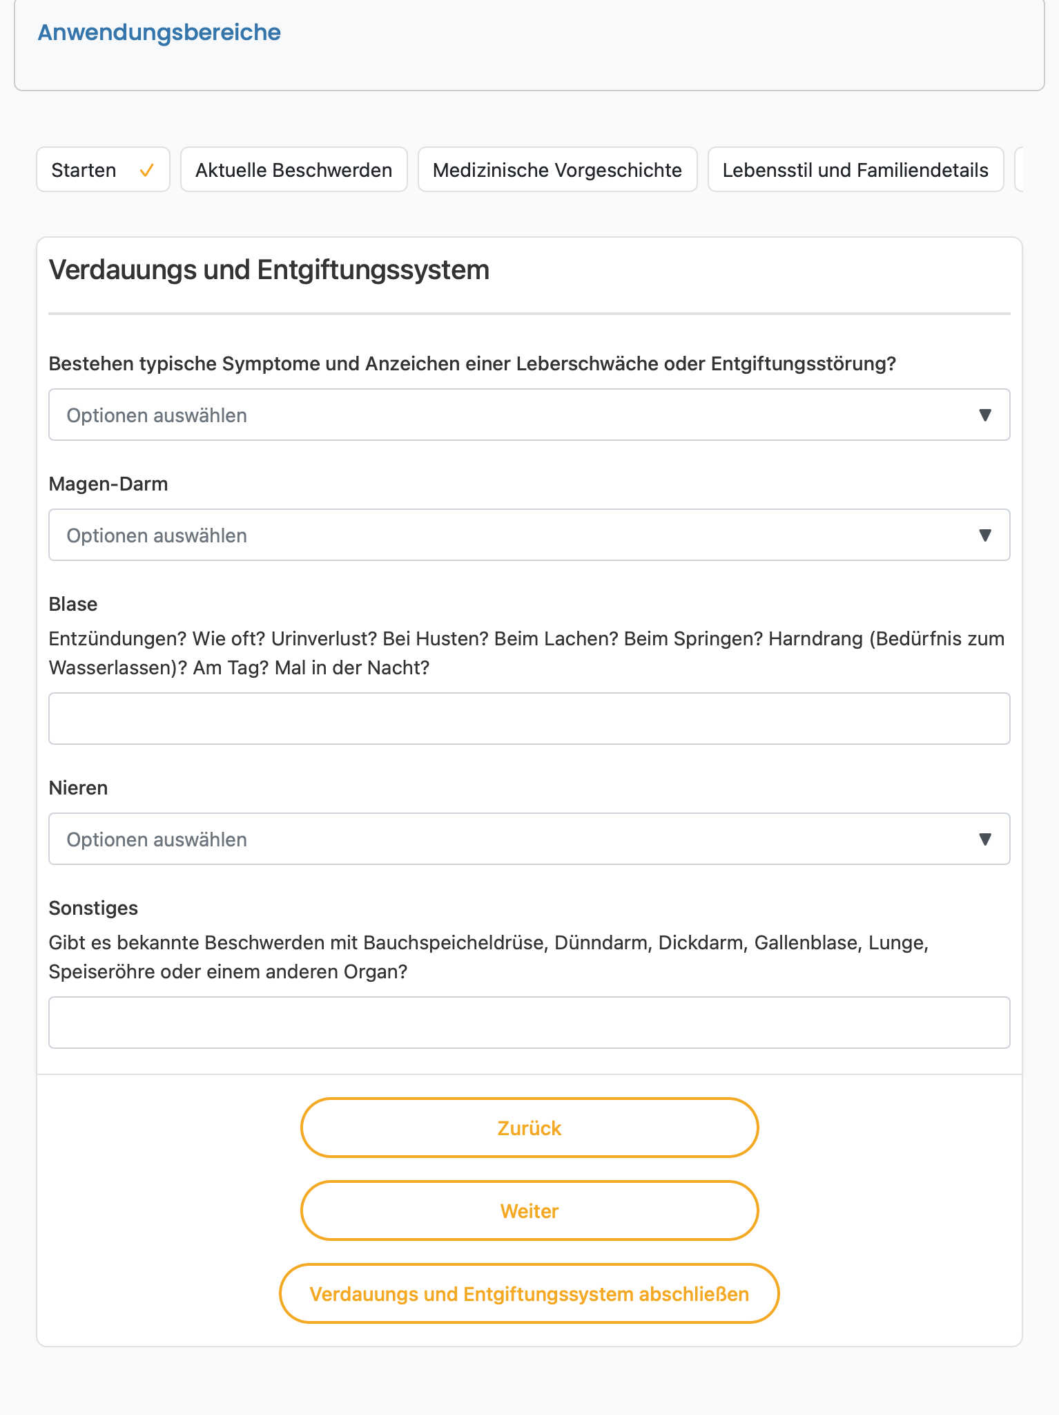
Task: Click Verdauungs und Entgiftungssystem abschließen button
Action: 529,1293
